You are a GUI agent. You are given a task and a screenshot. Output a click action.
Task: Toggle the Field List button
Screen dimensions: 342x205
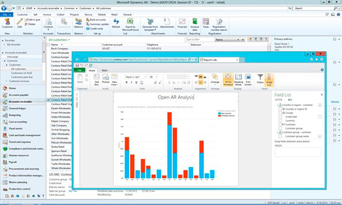click(x=269, y=80)
